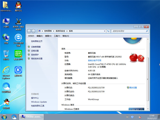Image resolution: width=160 pixels, height=120 pixels.
Task: Open 设备管理器 link
Action: click(36, 47)
